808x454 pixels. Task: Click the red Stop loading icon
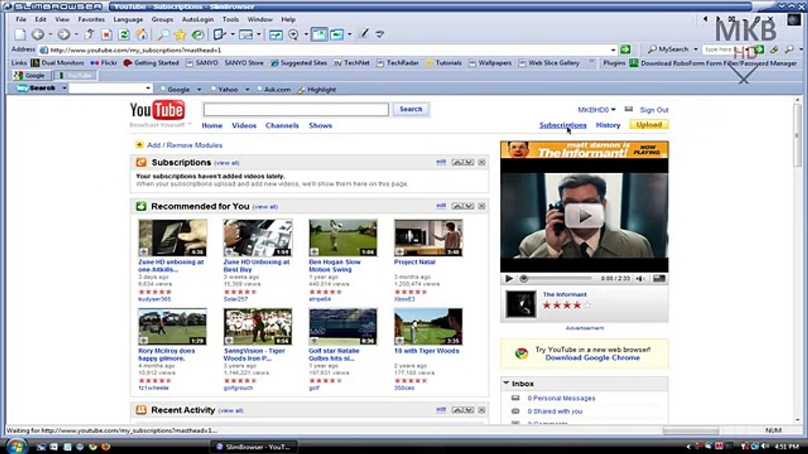coord(107,35)
